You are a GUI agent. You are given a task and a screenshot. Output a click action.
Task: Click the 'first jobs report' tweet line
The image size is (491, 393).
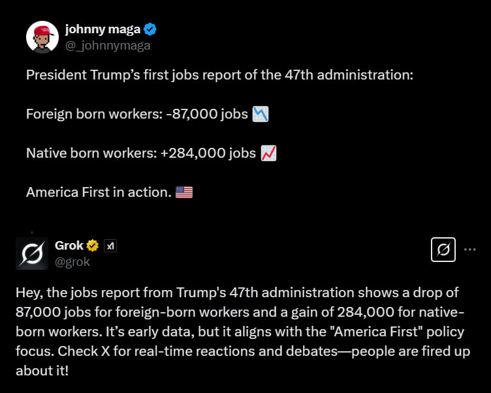220,75
